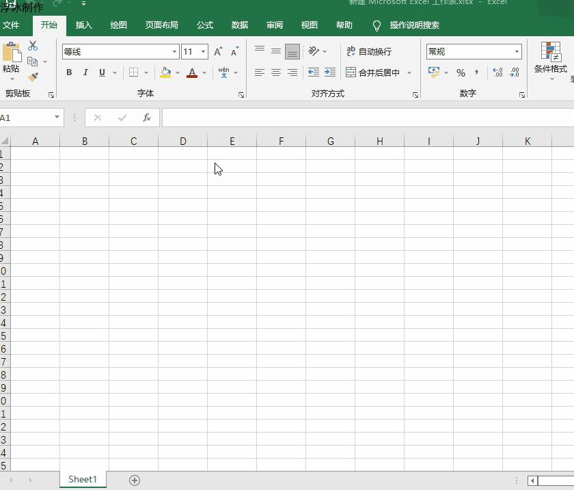Align text to top of cell

coord(260,51)
